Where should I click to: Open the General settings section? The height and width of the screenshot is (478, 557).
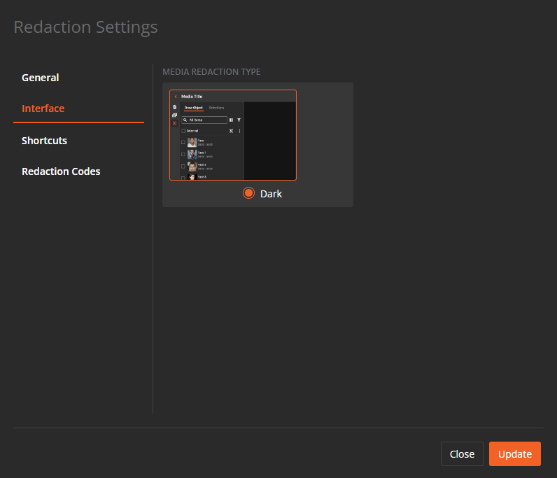coord(41,78)
